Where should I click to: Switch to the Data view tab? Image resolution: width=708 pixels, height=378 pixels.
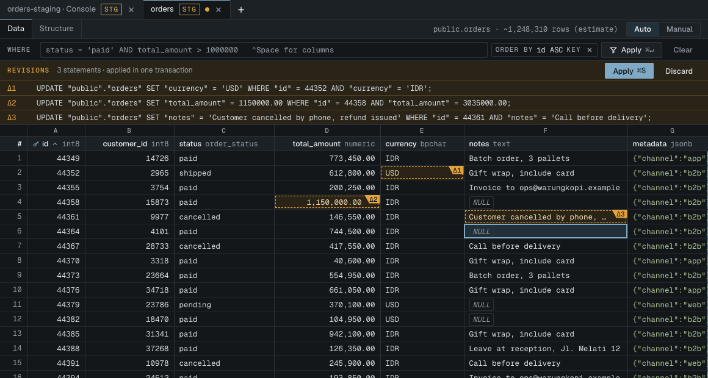(x=16, y=29)
